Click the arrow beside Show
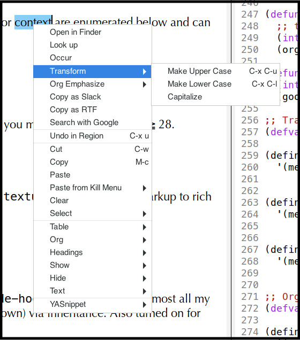 (145, 265)
